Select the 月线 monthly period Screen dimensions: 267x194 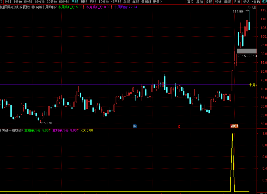93,2
